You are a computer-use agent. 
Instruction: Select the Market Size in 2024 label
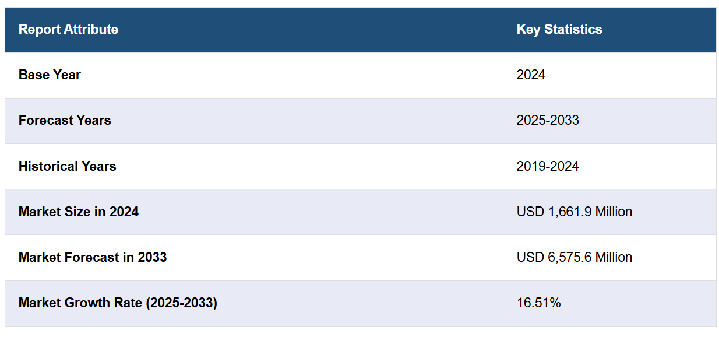click(79, 212)
